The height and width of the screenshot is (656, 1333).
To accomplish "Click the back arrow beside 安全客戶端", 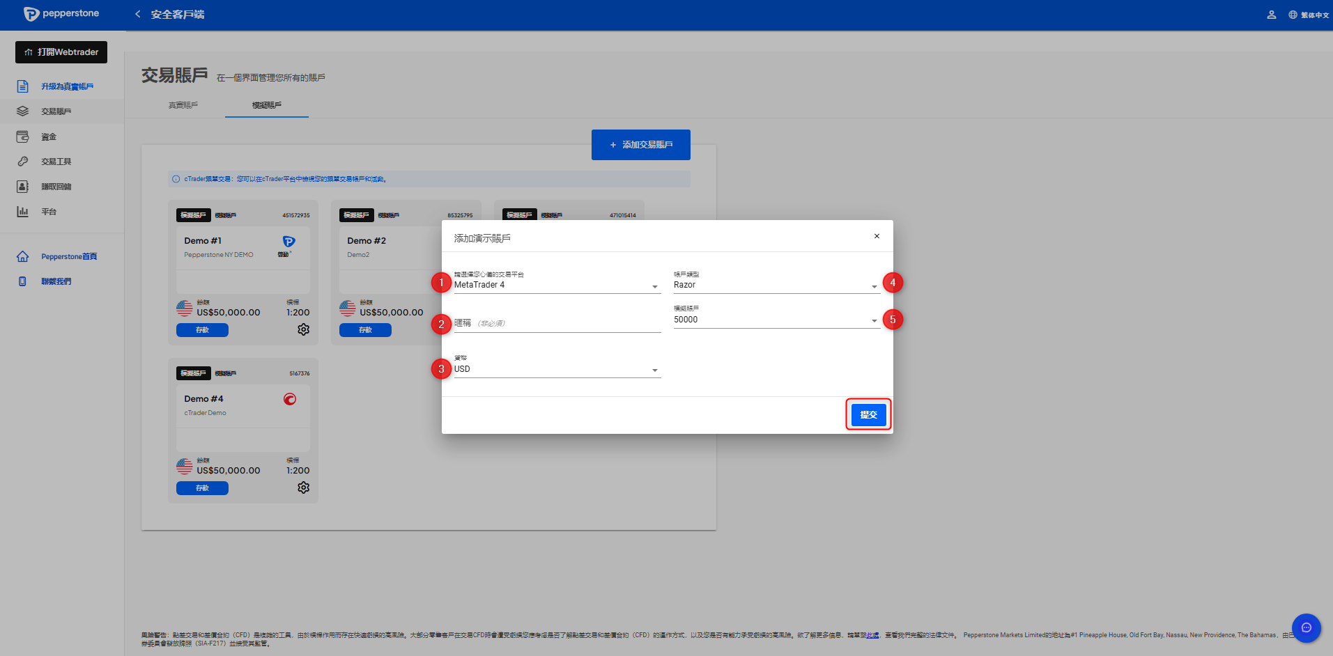I will tap(137, 15).
